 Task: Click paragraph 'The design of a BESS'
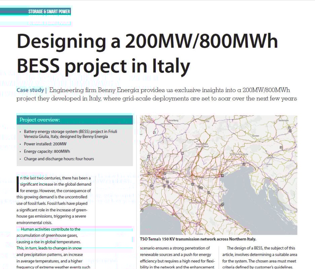coord(260,258)
